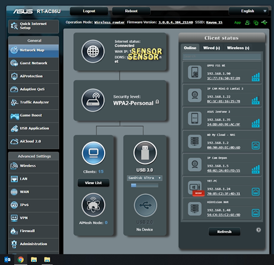Click the YRT-PC Windows computer icon

coord(194,187)
